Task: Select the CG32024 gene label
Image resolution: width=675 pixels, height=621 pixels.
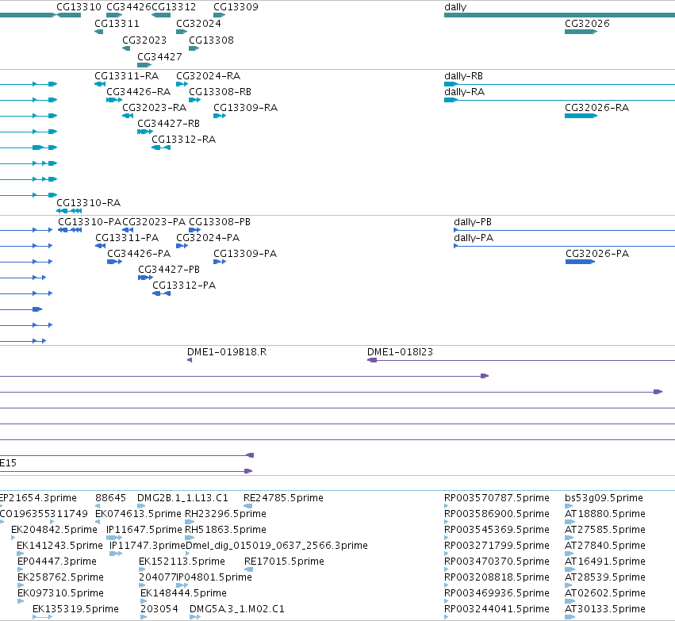Action: (198, 24)
